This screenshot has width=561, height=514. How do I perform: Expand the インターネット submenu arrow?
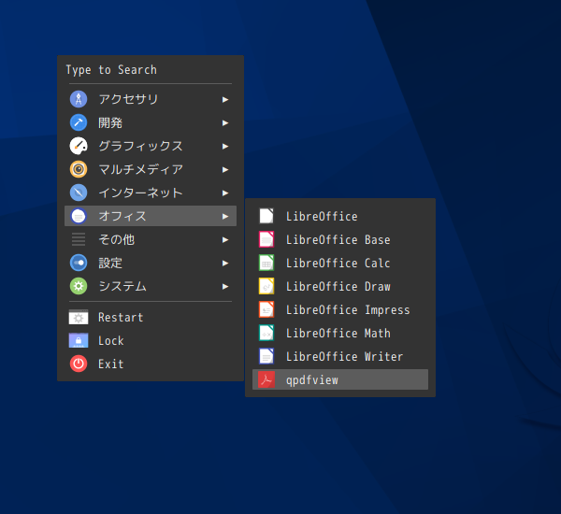[x=225, y=193]
